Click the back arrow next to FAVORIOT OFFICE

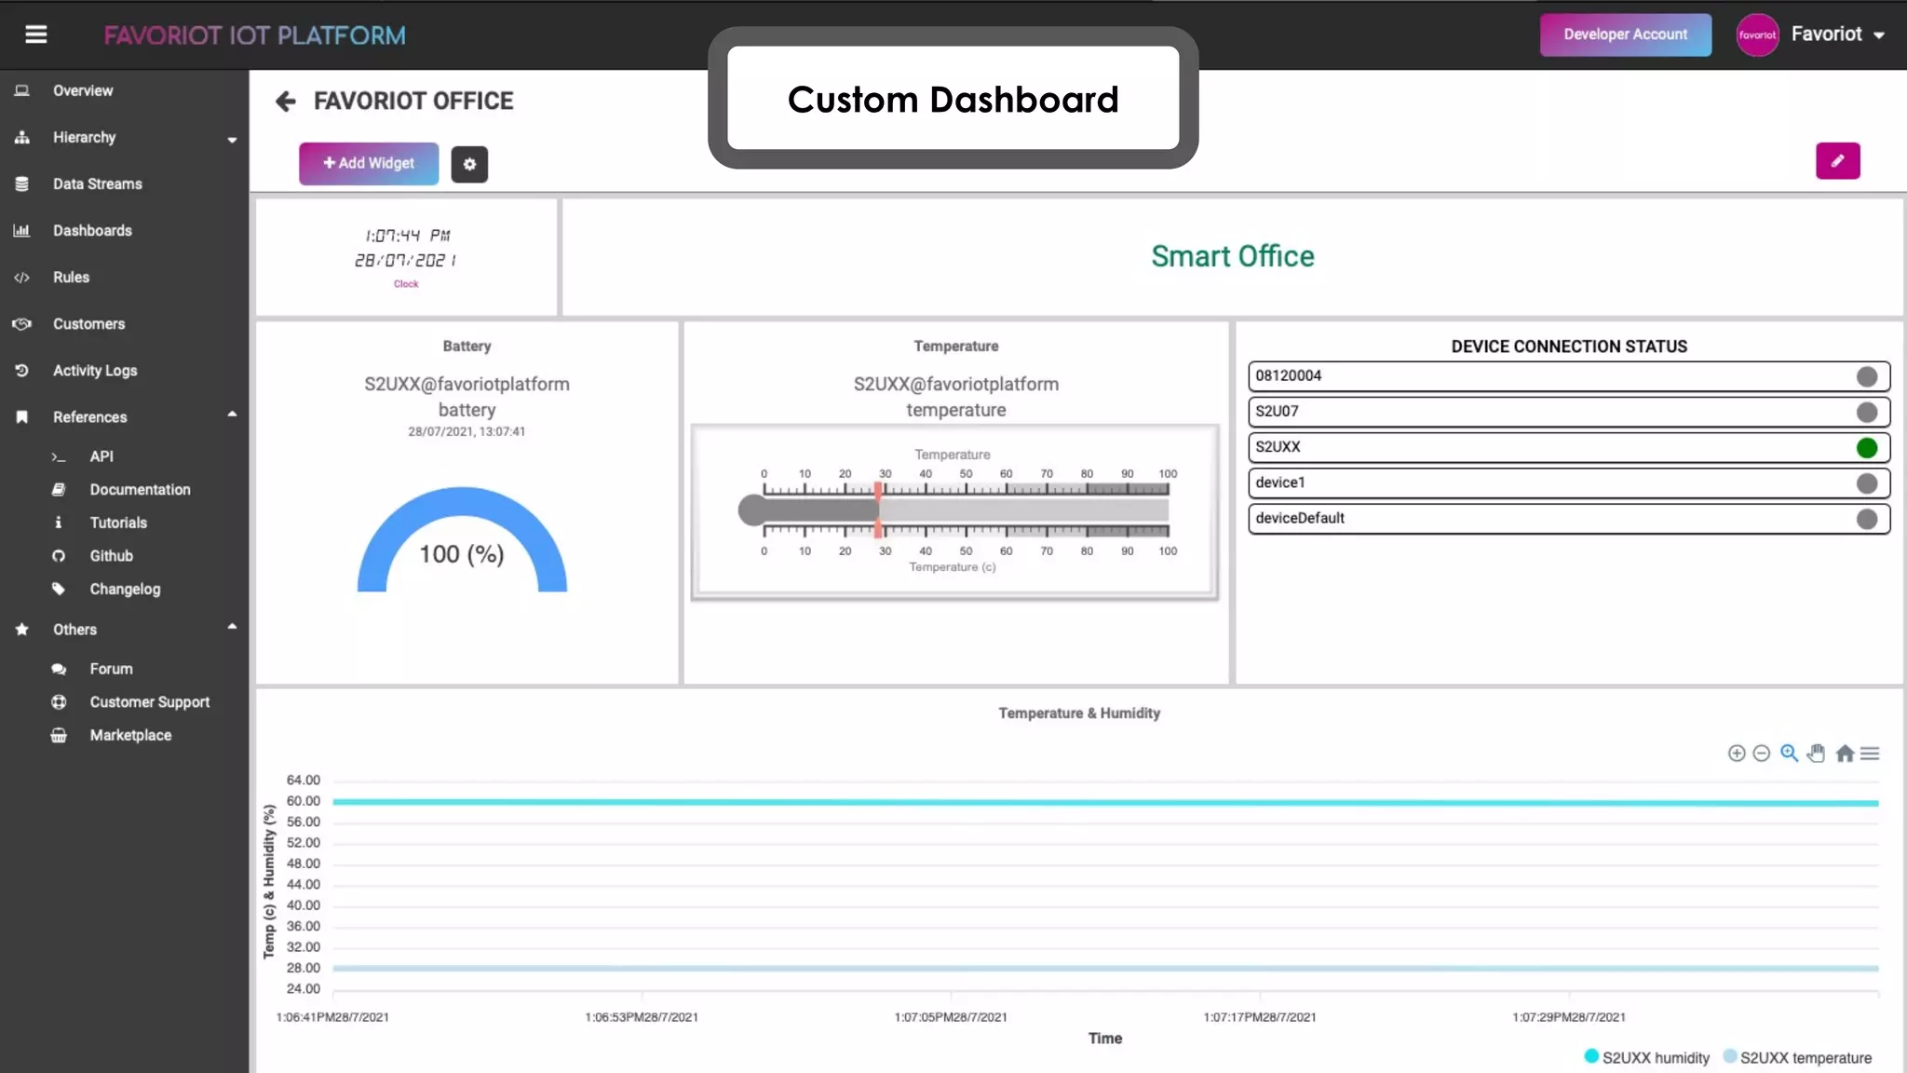pos(286,101)
